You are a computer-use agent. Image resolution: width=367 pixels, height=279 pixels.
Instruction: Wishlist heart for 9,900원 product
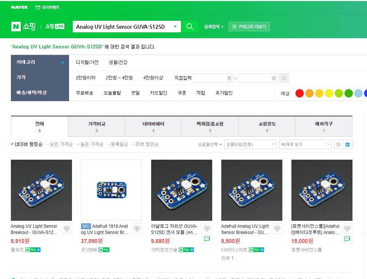[277, 228]
